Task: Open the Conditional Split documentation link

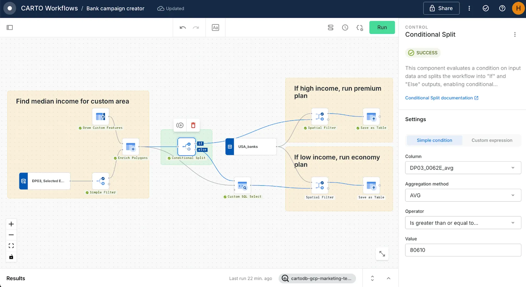Action: pyautogui.click(x=442, y=98)
